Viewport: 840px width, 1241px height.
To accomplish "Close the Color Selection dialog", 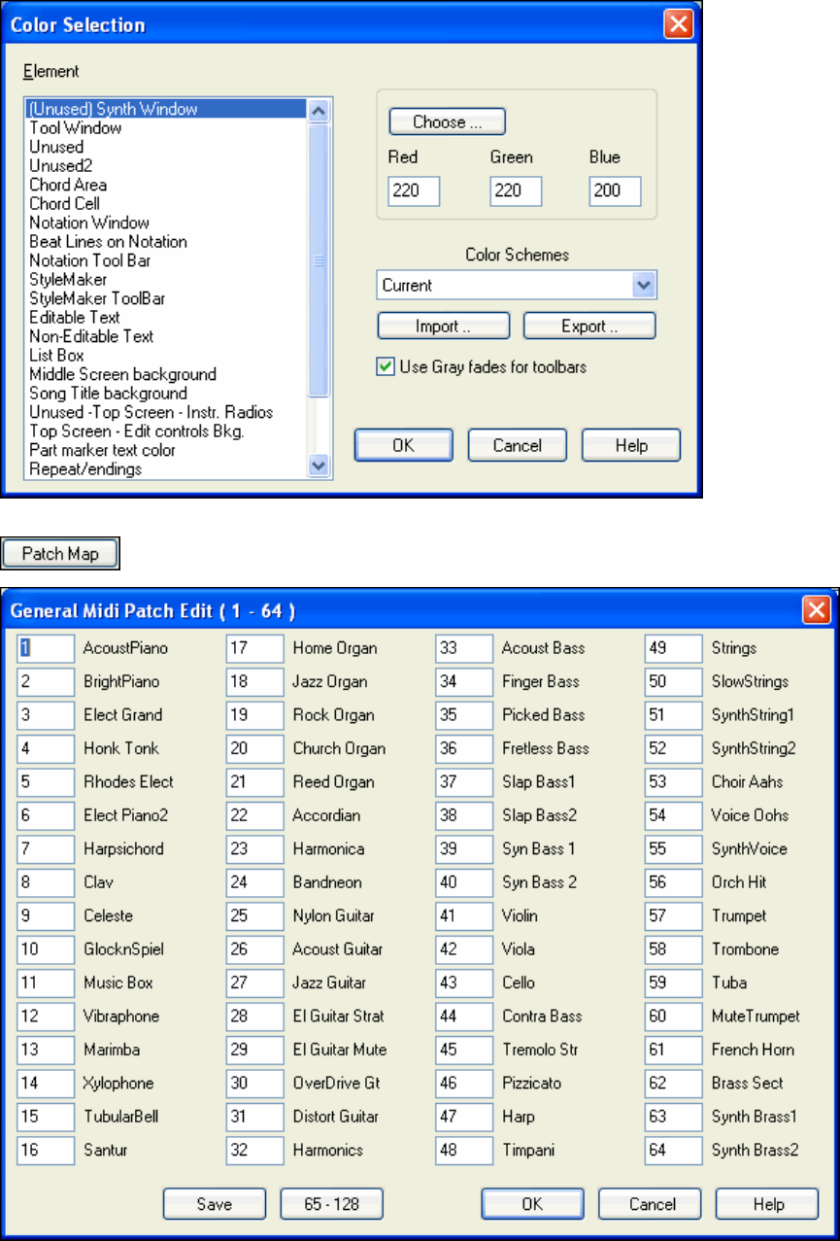I will click(677, 23).
